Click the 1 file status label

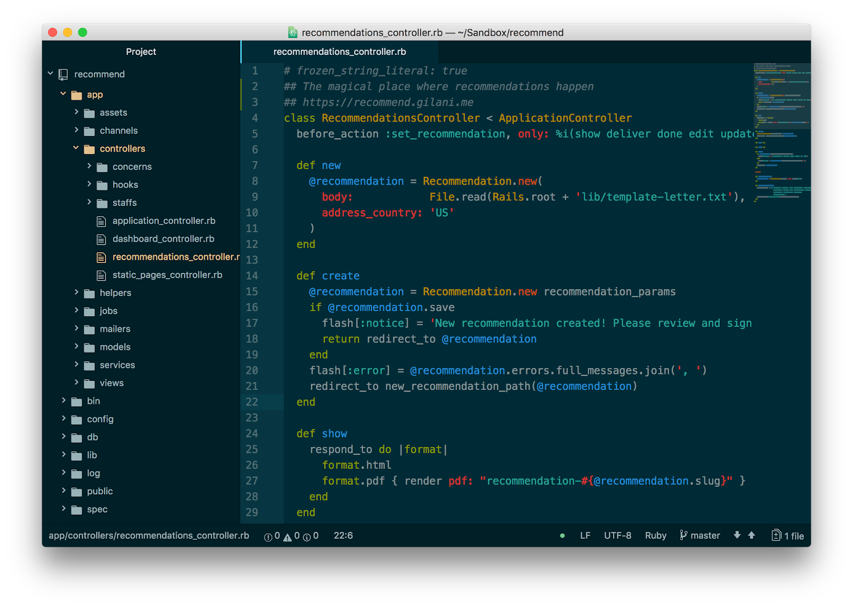coord(794,536)
